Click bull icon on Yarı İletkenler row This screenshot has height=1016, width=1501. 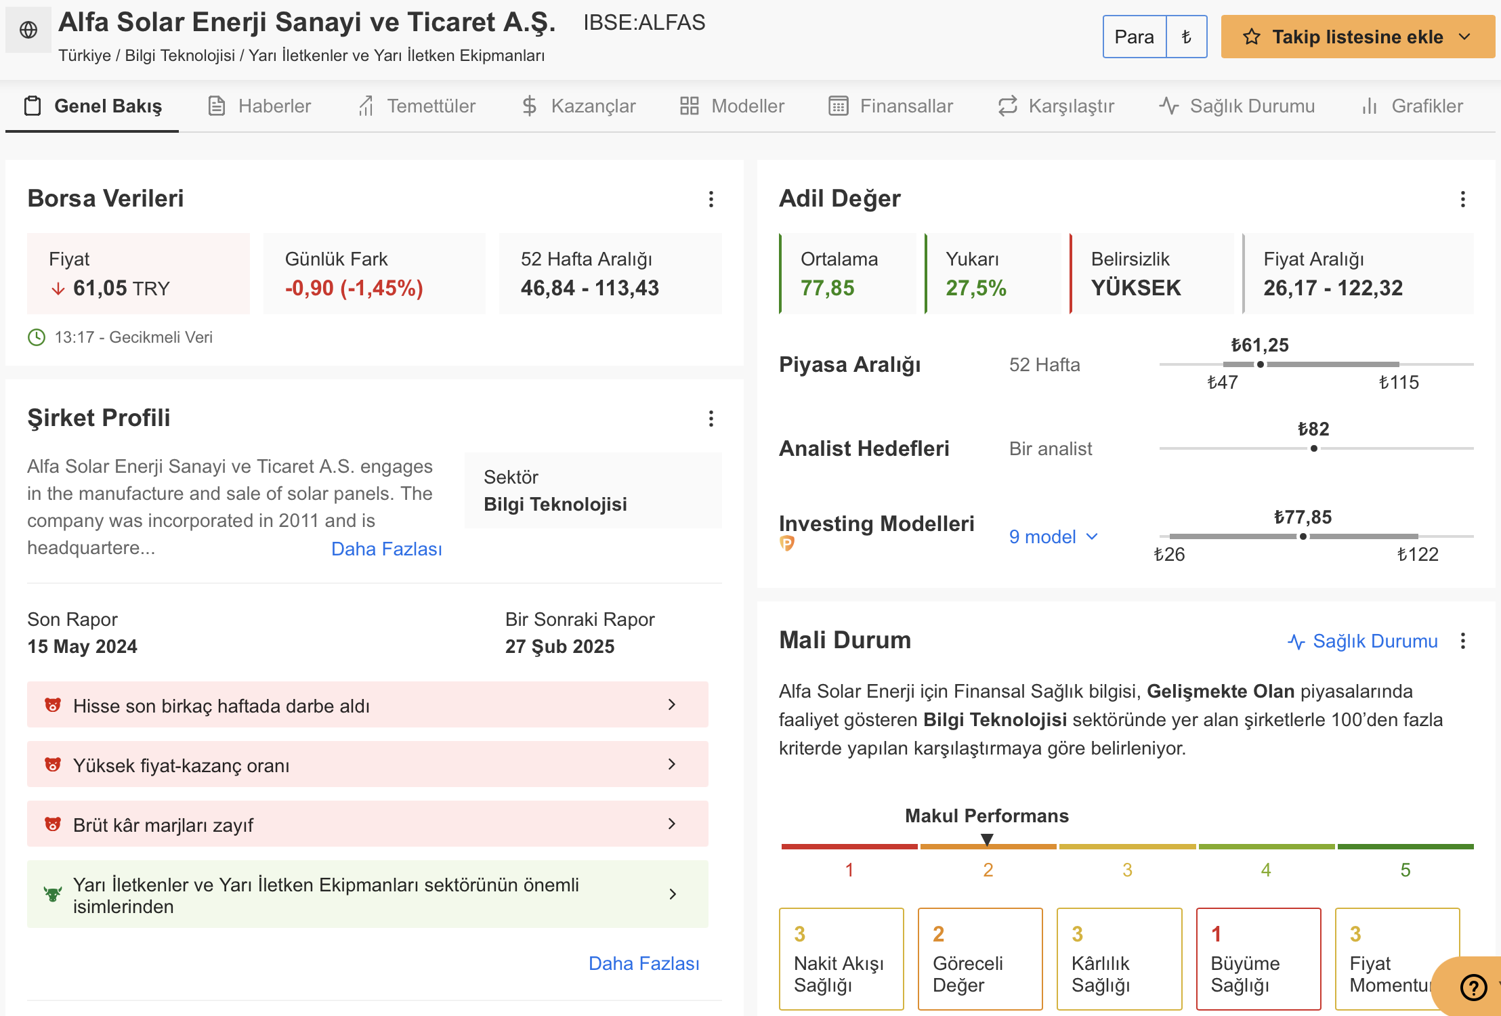click(x=53, y=894)
